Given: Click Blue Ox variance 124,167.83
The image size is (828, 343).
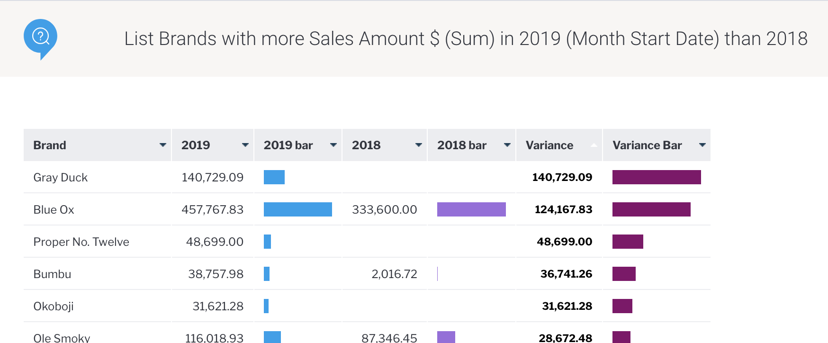Looking at the screenshot, I should pos(564,210).
